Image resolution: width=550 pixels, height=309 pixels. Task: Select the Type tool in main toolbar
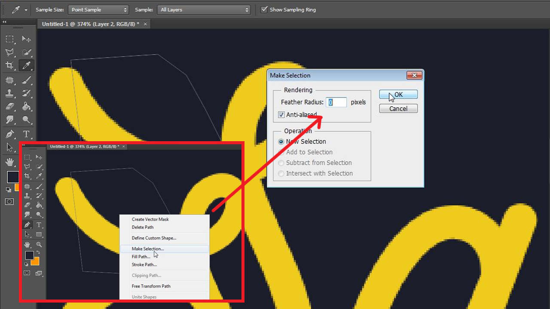pos(26,134)
